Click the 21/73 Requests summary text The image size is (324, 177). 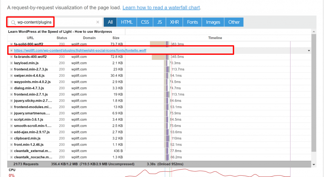pyautogui.click(x=26, y=164)
